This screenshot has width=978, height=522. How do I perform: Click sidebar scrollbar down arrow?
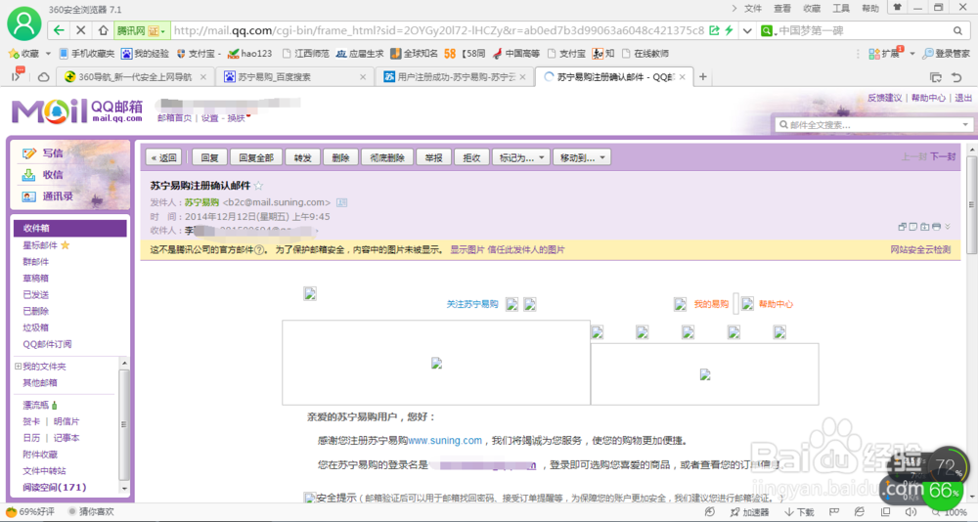[x=123, y=489]
